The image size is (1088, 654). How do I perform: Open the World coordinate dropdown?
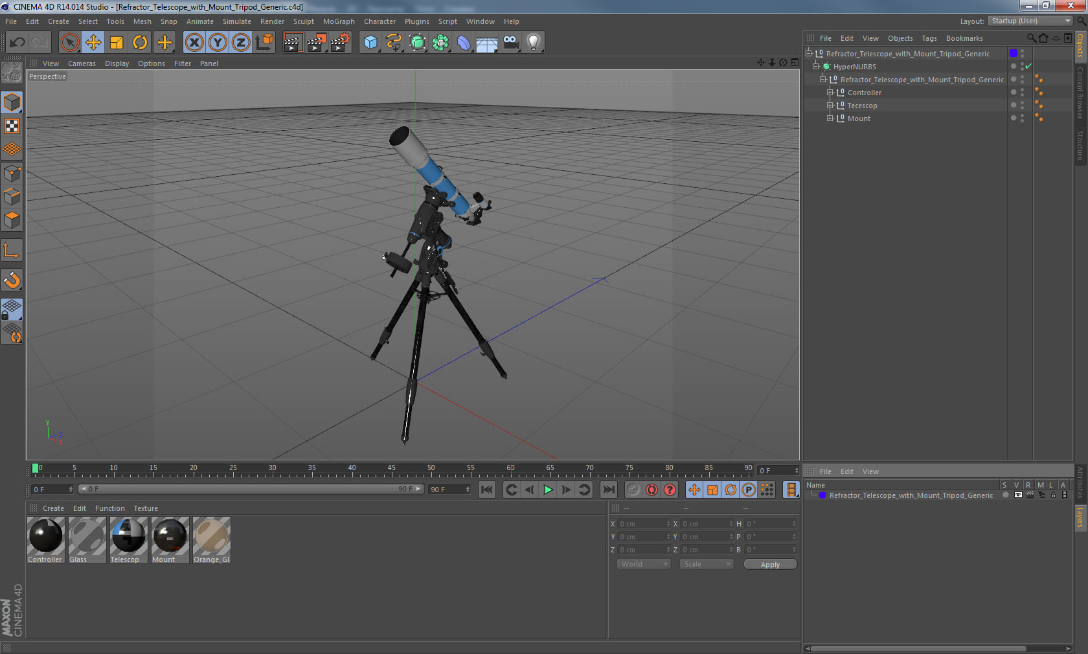click(x=644, y=564)
